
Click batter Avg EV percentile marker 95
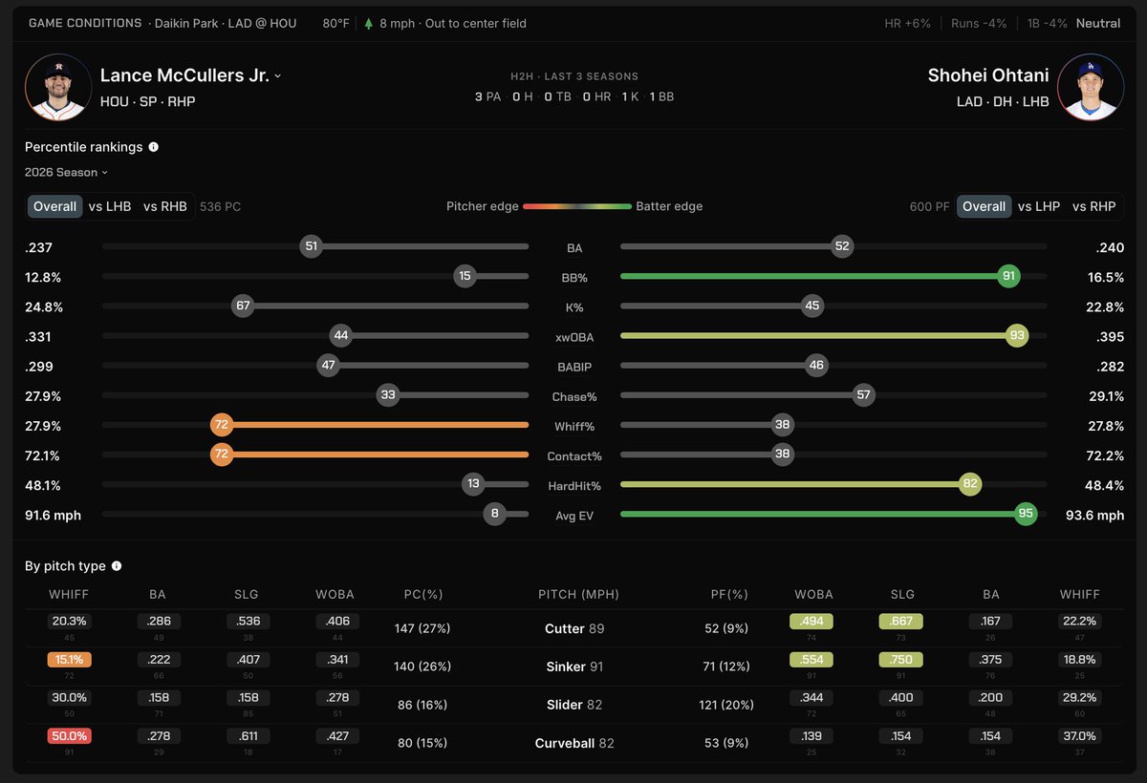point(1027,515)
